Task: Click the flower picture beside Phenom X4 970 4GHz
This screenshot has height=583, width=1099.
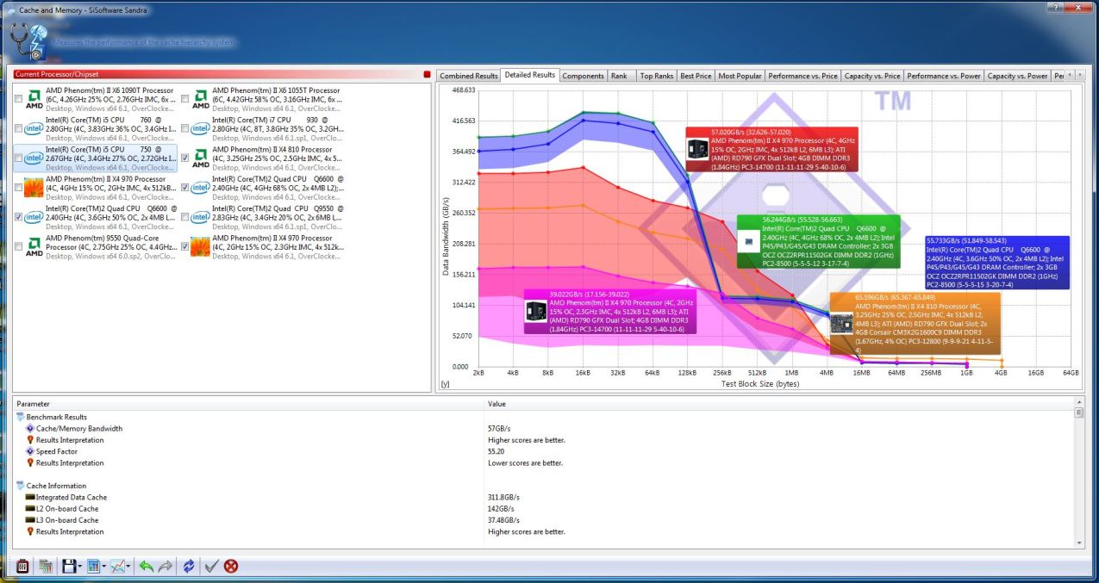Action: coord(34,188)
